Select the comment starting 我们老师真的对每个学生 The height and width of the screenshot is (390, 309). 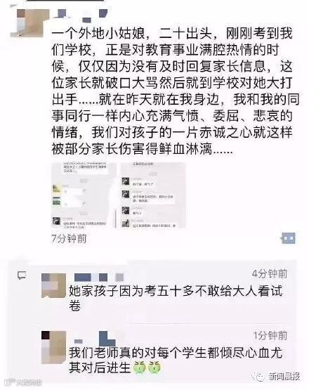coord(176,360)
